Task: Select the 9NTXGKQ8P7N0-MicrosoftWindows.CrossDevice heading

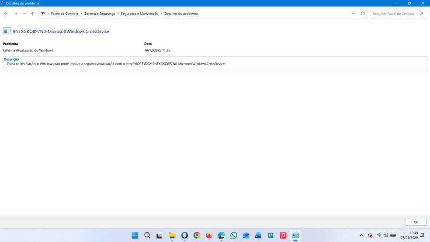Action: point(61,31)
